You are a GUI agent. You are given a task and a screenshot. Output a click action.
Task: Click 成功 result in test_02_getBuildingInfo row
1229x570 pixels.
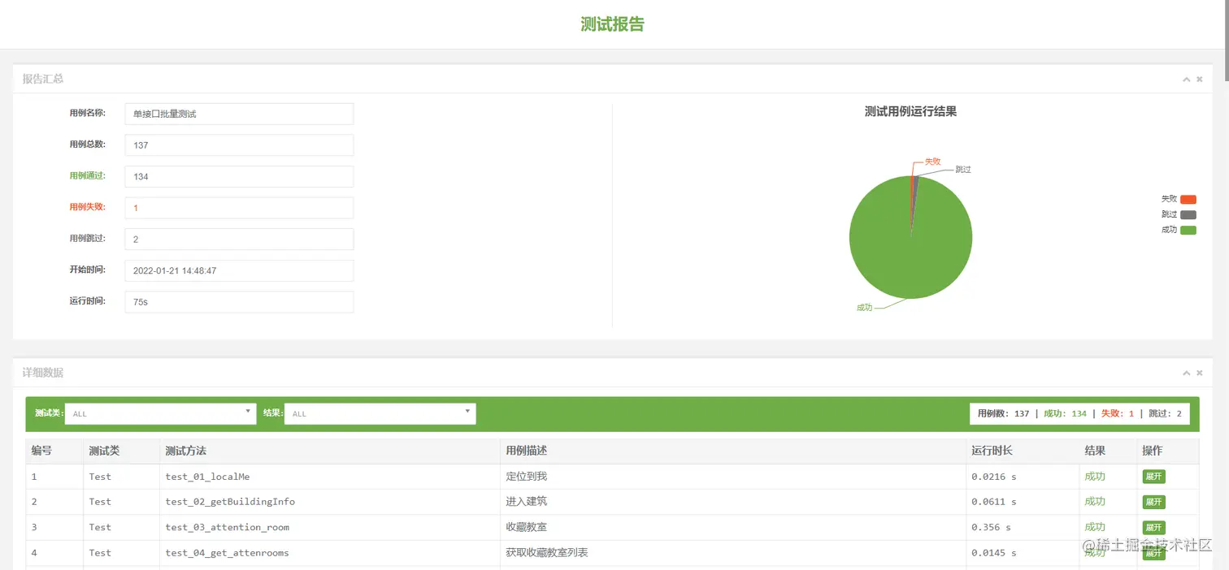point(1095,502)
